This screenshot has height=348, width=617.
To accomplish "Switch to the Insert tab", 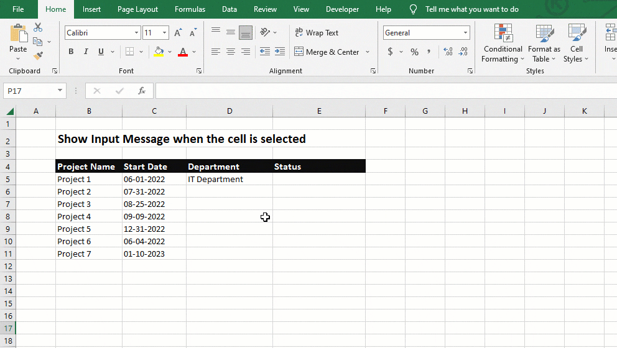I will 91,9.
